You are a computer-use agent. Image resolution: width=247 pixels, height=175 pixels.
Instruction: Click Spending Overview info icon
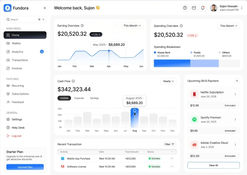(x=181, y=26)
